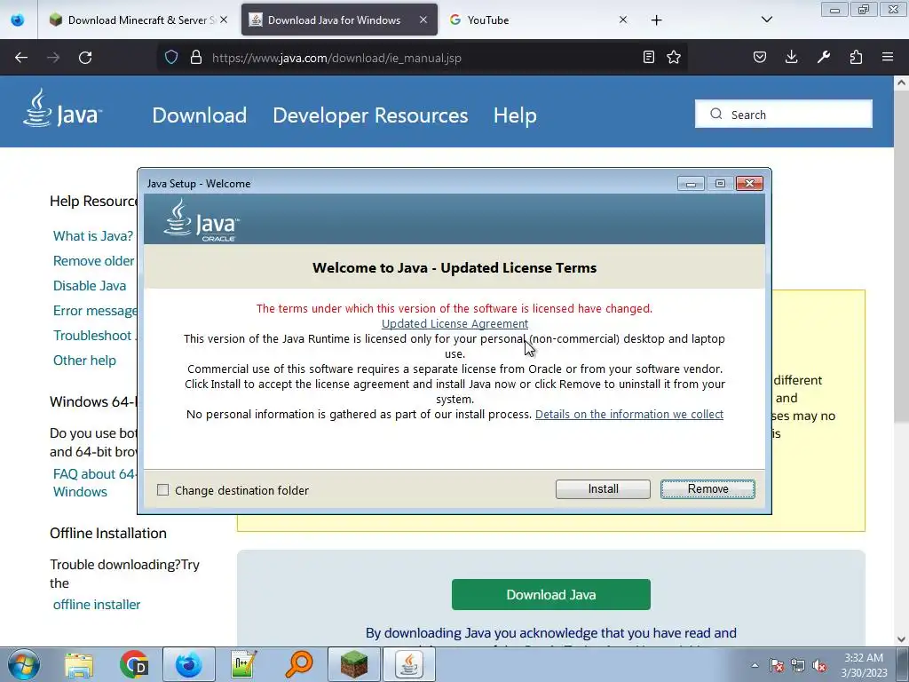
Task: Enable Change destination folder checkbox
Action: click(x=163, y=490)
